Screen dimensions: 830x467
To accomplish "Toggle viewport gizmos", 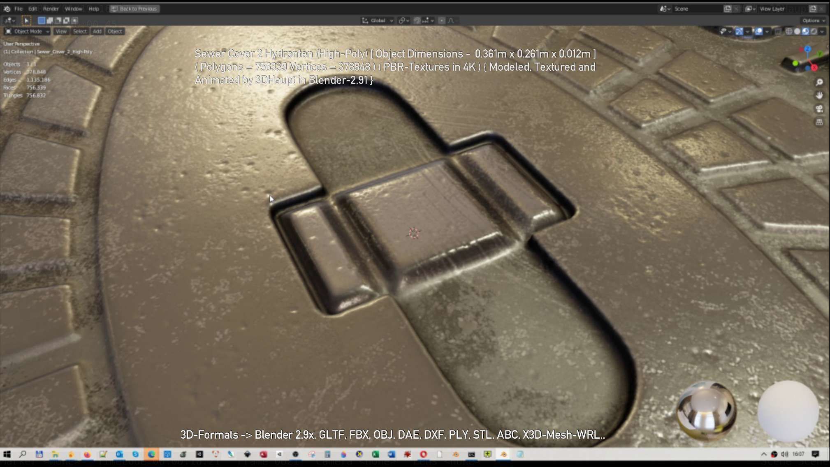I will 739,31.
